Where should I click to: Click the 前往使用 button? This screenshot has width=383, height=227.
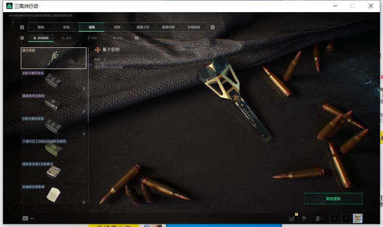click(x=333, y=199)
